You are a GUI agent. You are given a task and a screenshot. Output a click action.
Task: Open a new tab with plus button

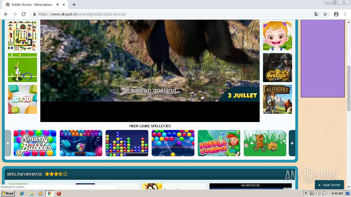pyautogui.click(x=74, y=5)
